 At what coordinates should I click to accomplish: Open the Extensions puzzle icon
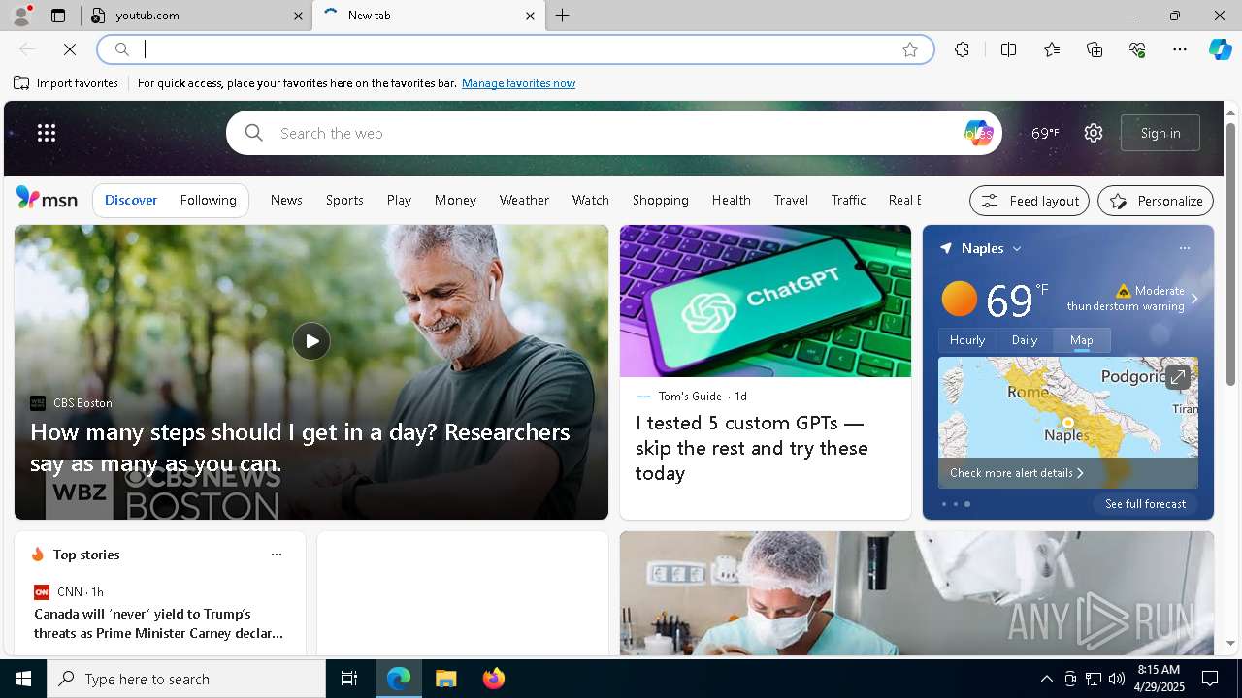tap(962, 49)
